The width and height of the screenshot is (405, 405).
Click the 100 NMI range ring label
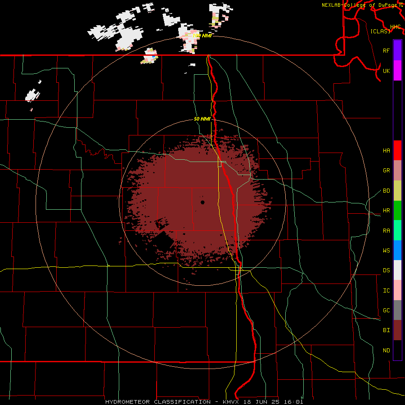202,36
